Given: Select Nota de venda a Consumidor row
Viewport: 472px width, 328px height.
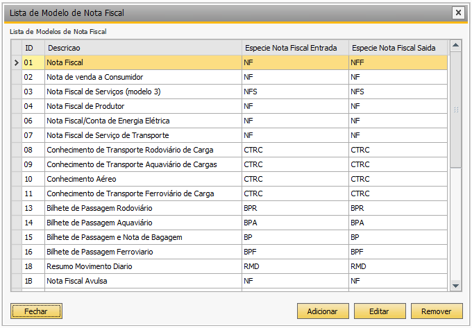Looking at the screenshot, I should (235, 77).
